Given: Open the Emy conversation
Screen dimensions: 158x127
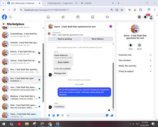Looking at the screenshot, I should point(21,71).
